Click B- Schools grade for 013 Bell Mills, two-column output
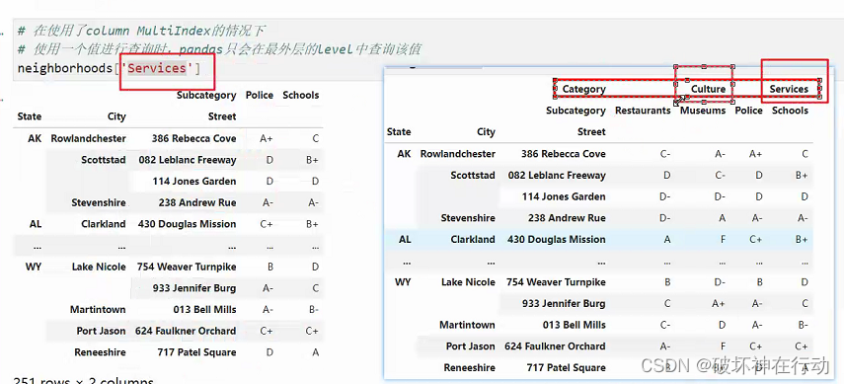The image size is (844, 384). pos(313,310)
